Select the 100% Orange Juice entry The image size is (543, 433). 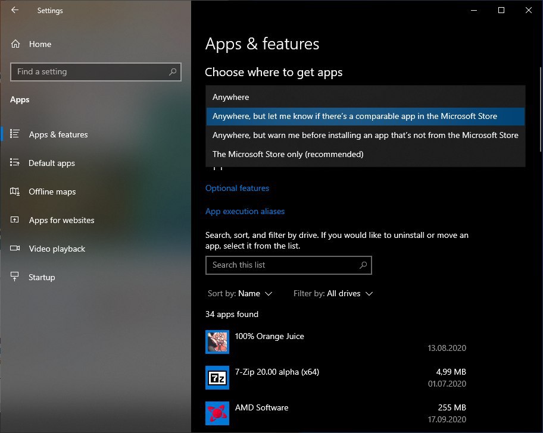point(336,342)
